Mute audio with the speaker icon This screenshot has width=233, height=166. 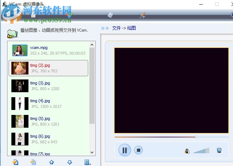(187, 151)
